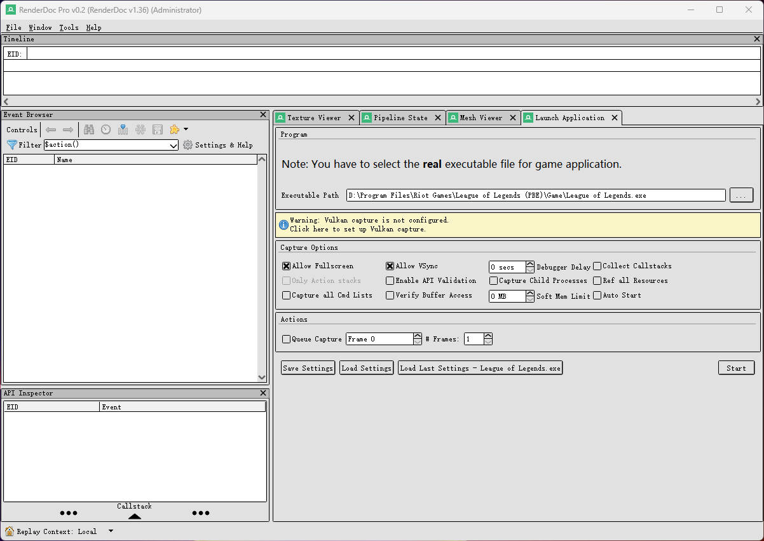Open the Help menu
The width and height of the screenshot is (764, 541).
pos(93,27)
